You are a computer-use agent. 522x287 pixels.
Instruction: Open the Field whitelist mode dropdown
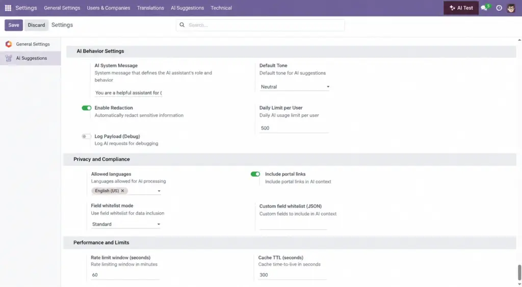pos(126,224)
